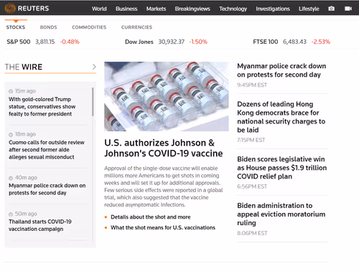
Task: Open the S&P 500 quote
Action: click(x=19, y=42)
